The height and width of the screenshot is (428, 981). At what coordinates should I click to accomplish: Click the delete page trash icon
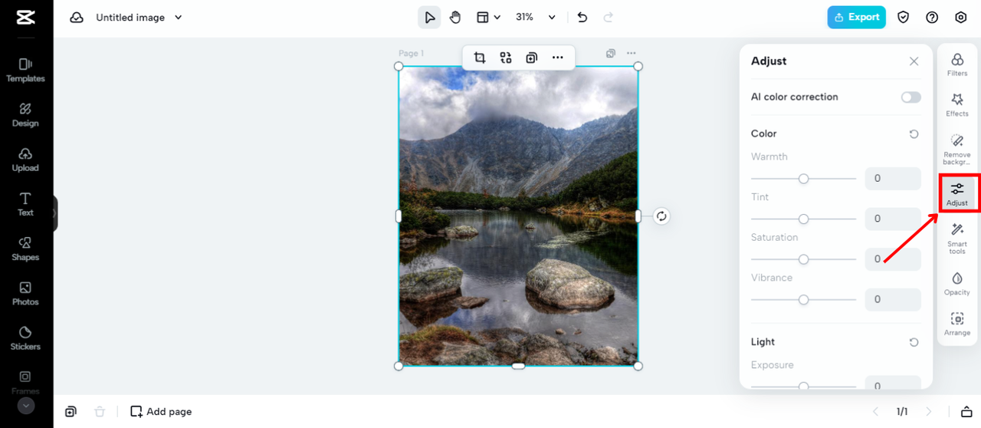(x=100, y=412)
